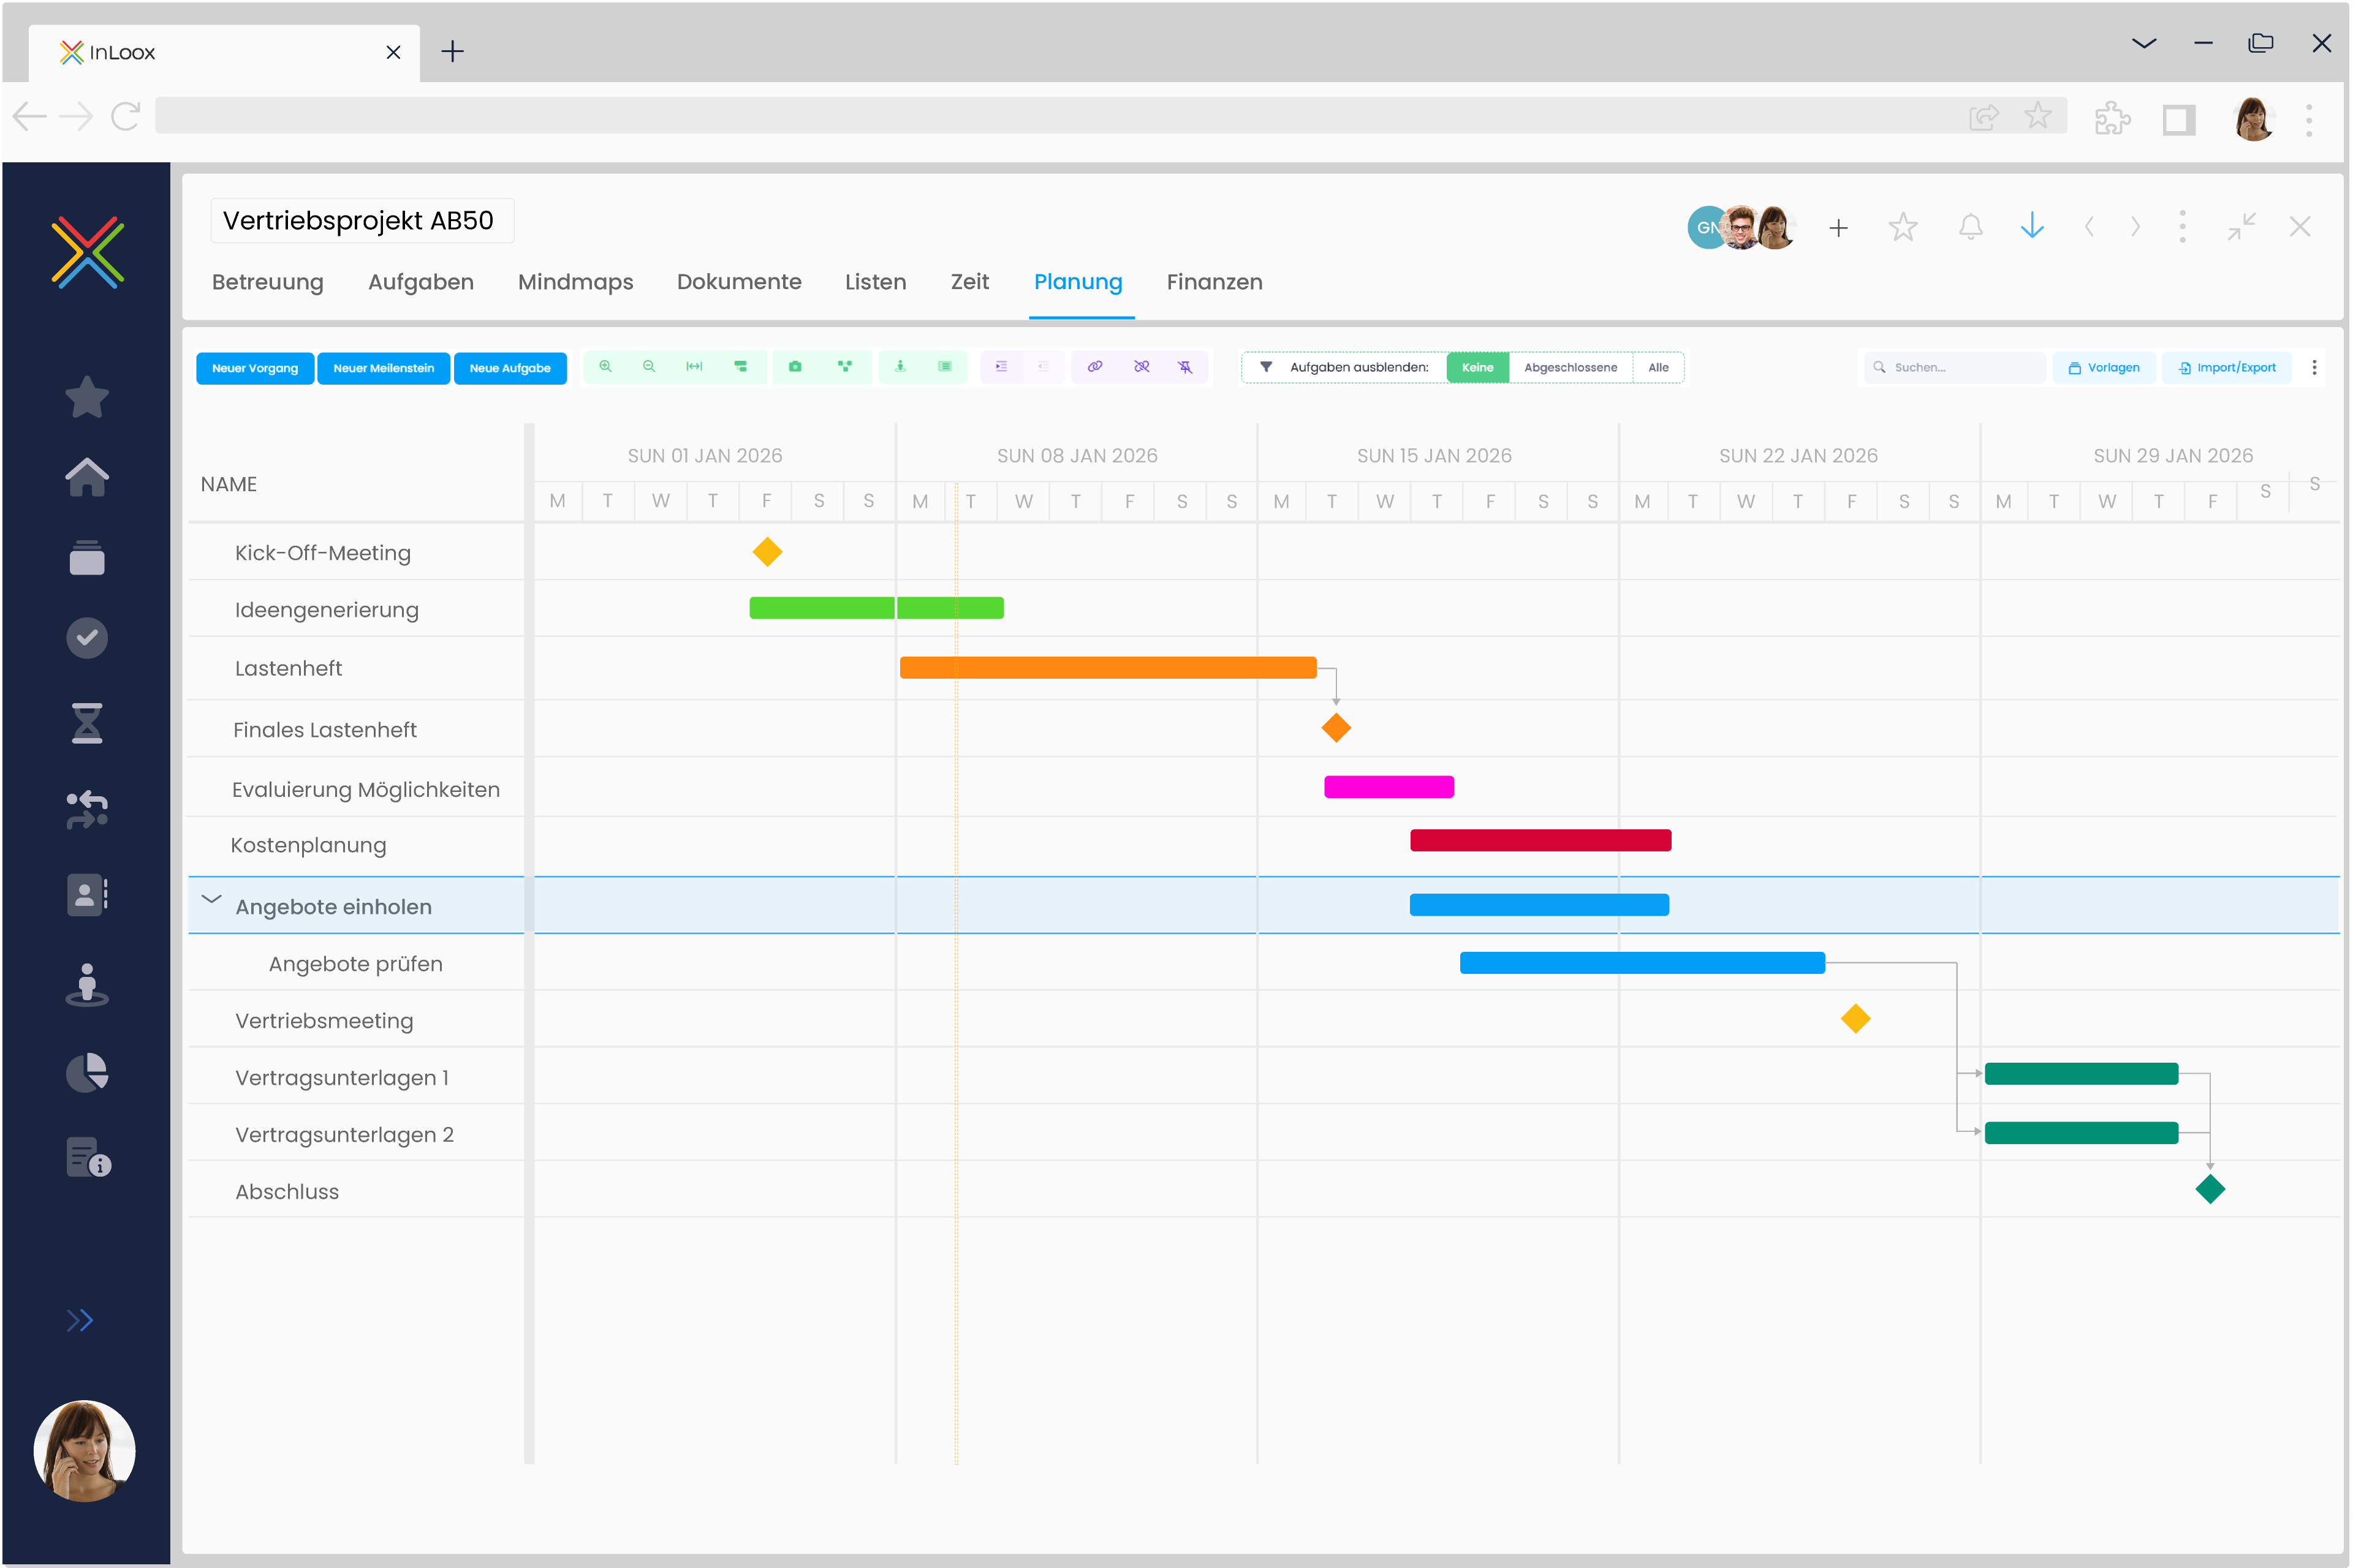The image size is (2353, 1568).
Task: Indent the selected planning element
Action: coord(1001,367)
